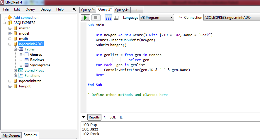
Task: Expand the Genres table node
Action: pyautogui.click(x=21, y=55)
